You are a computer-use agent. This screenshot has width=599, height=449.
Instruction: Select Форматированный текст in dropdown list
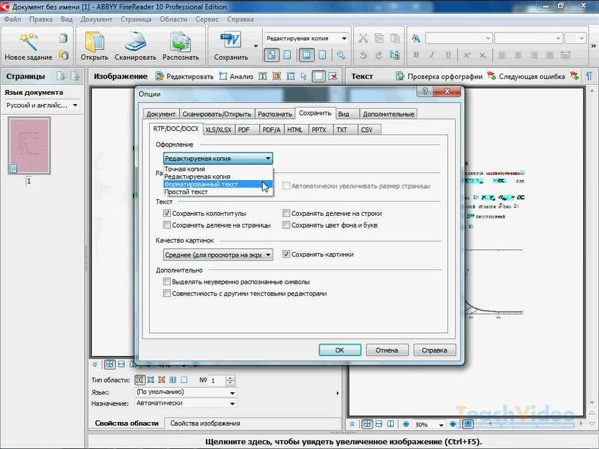(218, 184)
